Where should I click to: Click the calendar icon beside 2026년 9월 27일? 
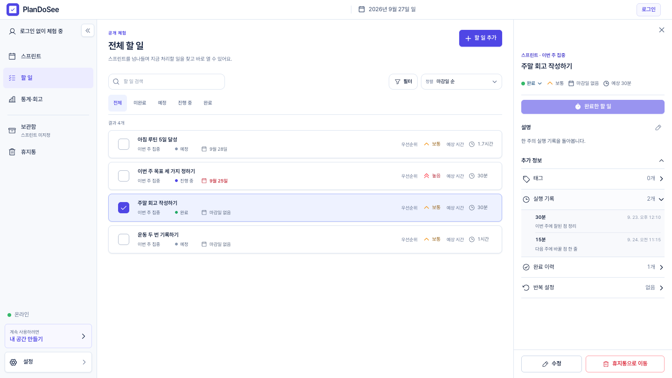(x=361, y=9)
